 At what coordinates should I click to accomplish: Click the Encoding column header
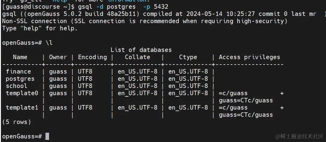92,57
